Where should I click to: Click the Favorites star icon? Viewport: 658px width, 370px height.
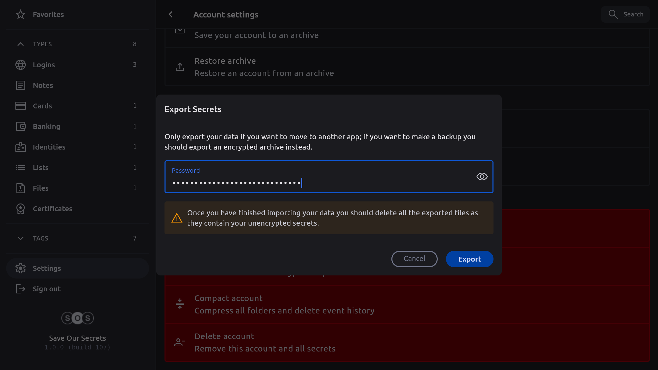(x=21, y=14)
